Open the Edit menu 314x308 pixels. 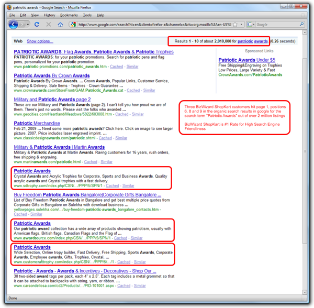pos(23,15)
